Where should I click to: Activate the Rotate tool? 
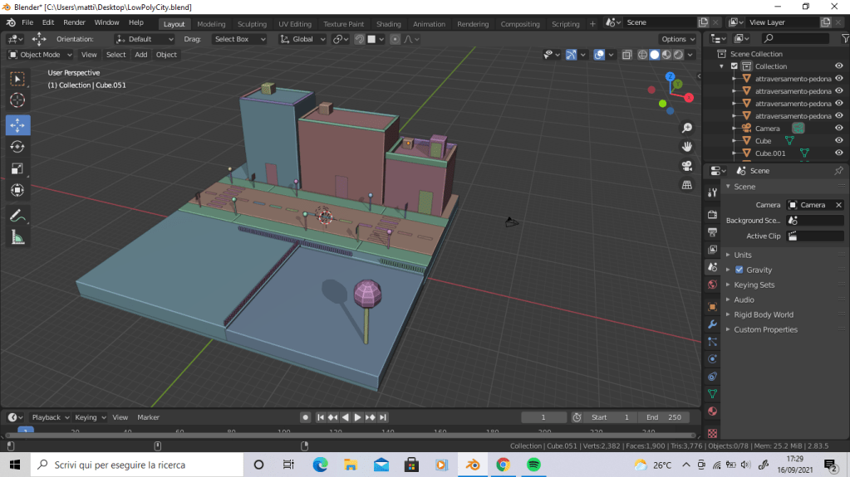[17, 147]
